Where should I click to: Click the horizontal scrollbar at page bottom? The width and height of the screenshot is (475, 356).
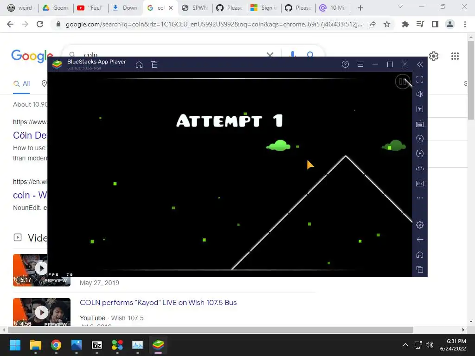(x=211, y=330)
